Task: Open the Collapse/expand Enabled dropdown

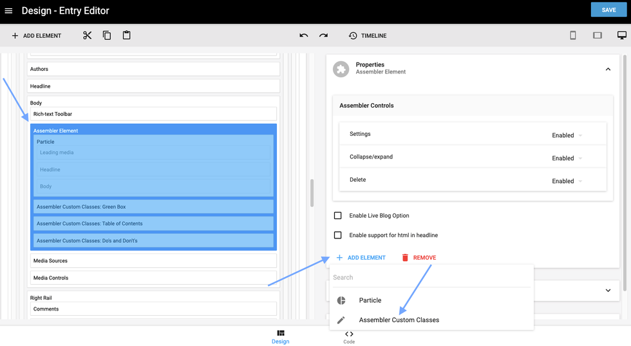Action: [x=567, y=158]
